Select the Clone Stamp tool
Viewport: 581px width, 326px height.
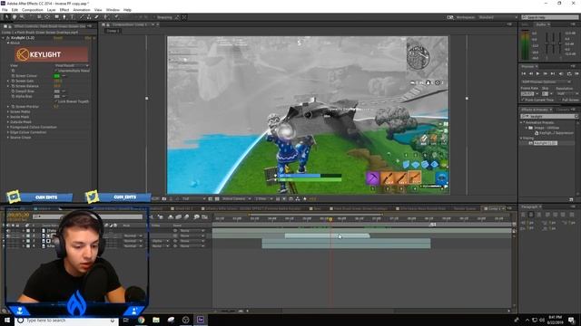pos(89,17)
